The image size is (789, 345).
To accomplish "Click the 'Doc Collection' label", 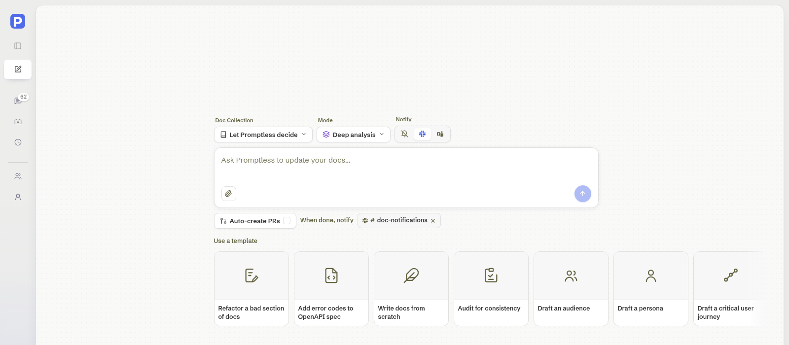I will 234,120.
